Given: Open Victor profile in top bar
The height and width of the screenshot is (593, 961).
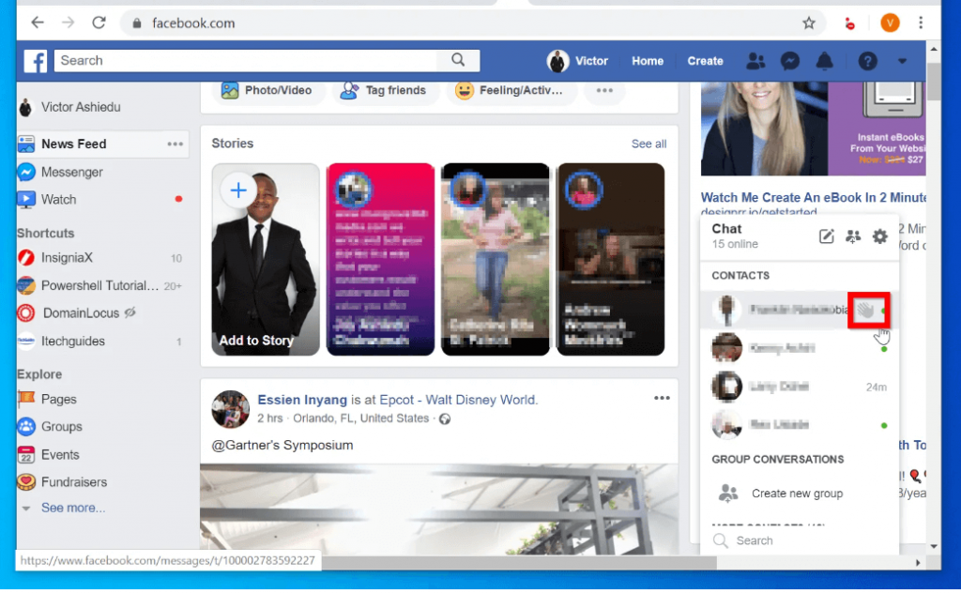Looking at the screenshot, I should pos(577,61).
